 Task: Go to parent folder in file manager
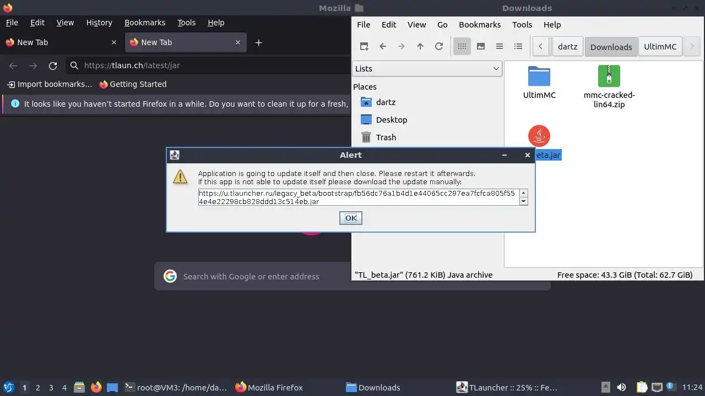click(x=420, y=47)
